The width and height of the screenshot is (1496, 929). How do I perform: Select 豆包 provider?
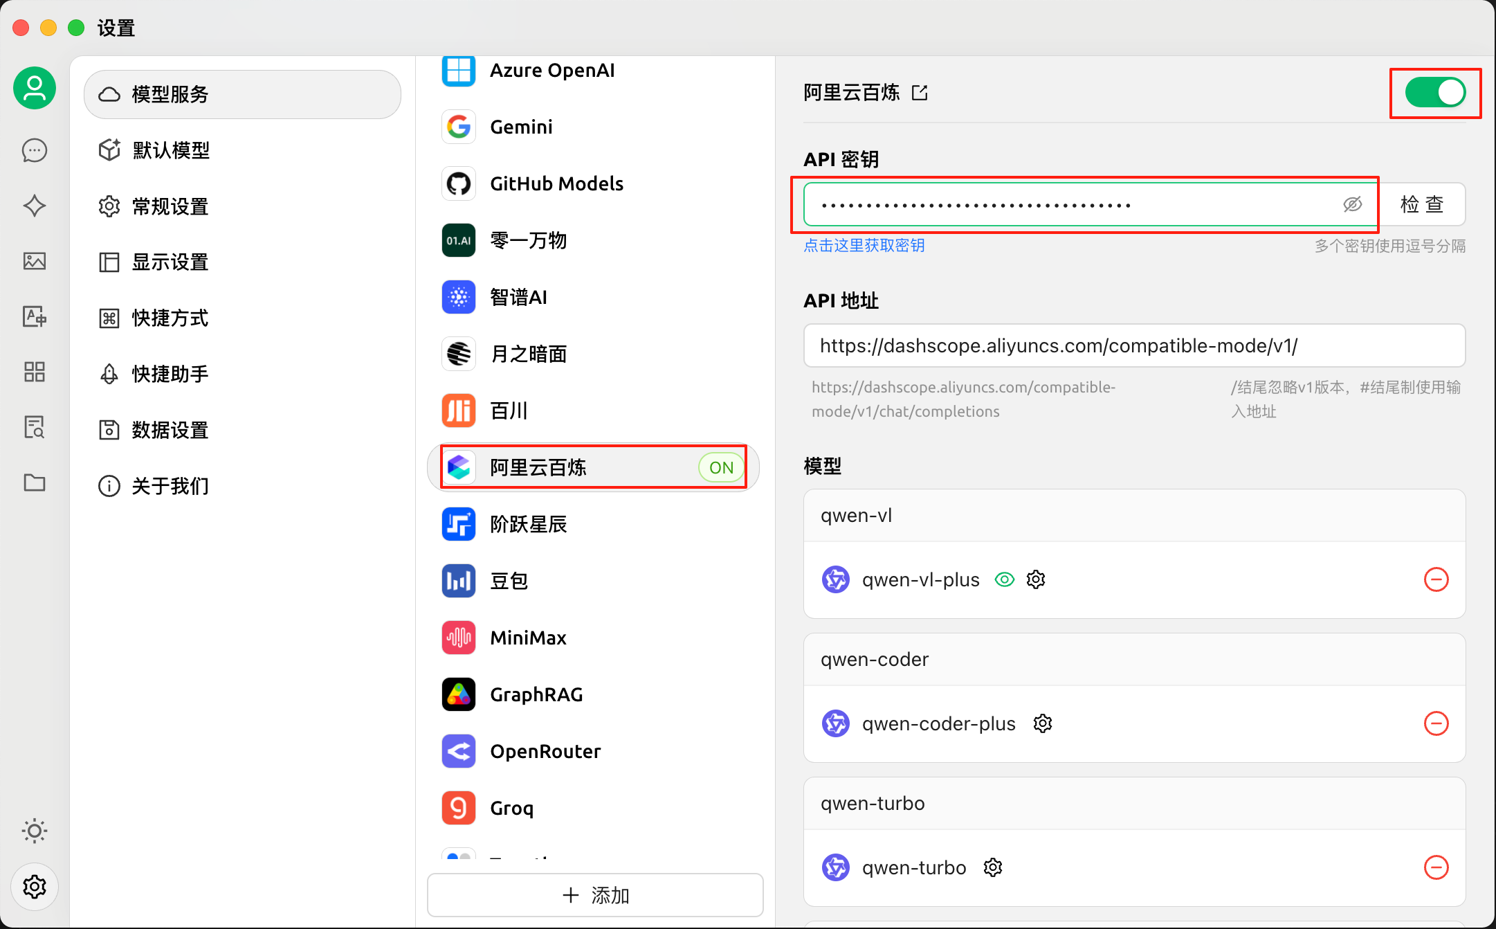click(x=594, y=581)
